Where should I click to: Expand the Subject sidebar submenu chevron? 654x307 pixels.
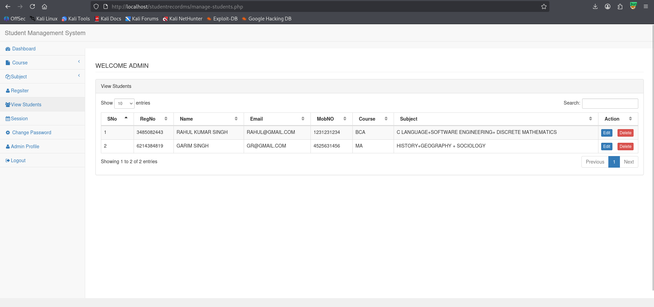[79, 76]
